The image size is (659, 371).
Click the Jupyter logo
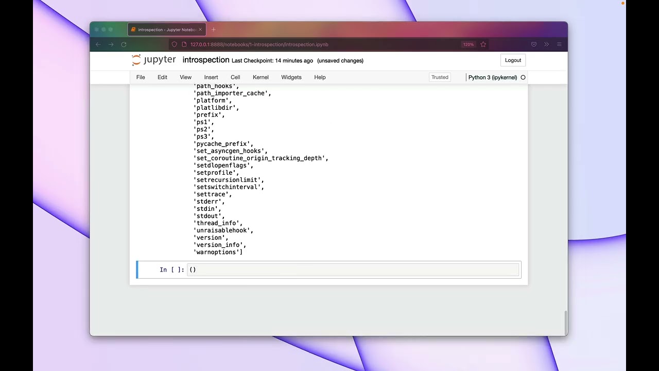point(153,60)
